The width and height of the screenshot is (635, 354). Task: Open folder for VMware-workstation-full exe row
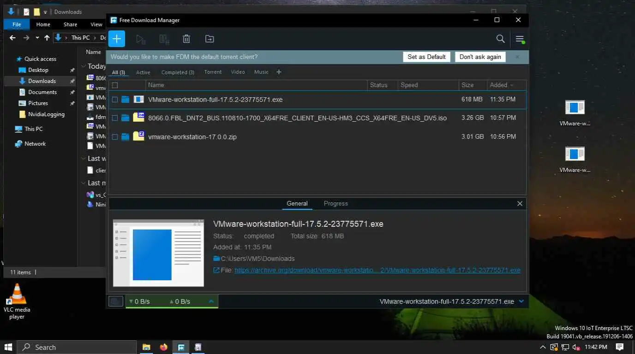125,100
